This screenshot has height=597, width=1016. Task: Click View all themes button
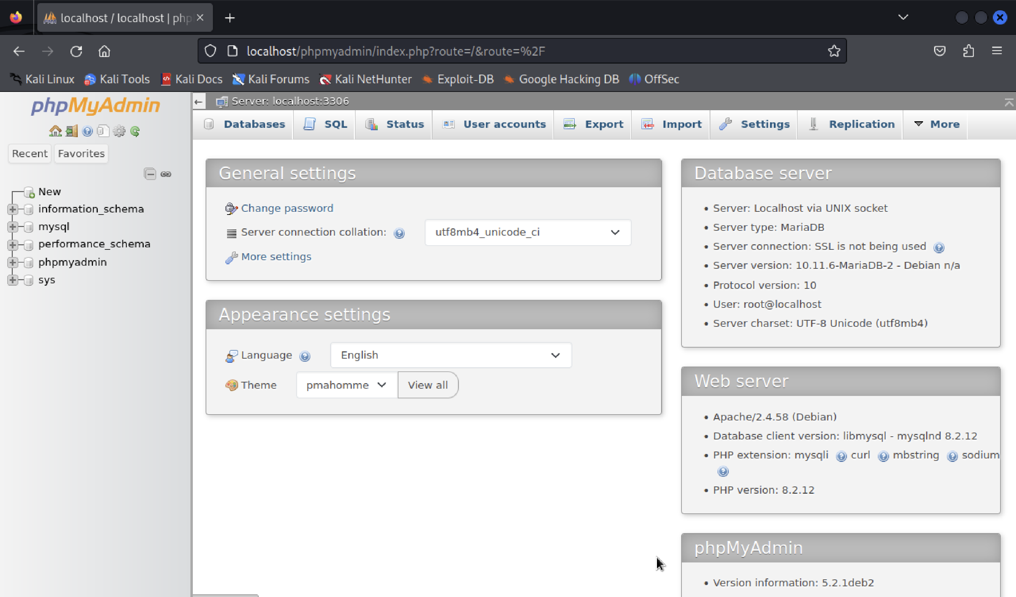[x=428, y=385]
